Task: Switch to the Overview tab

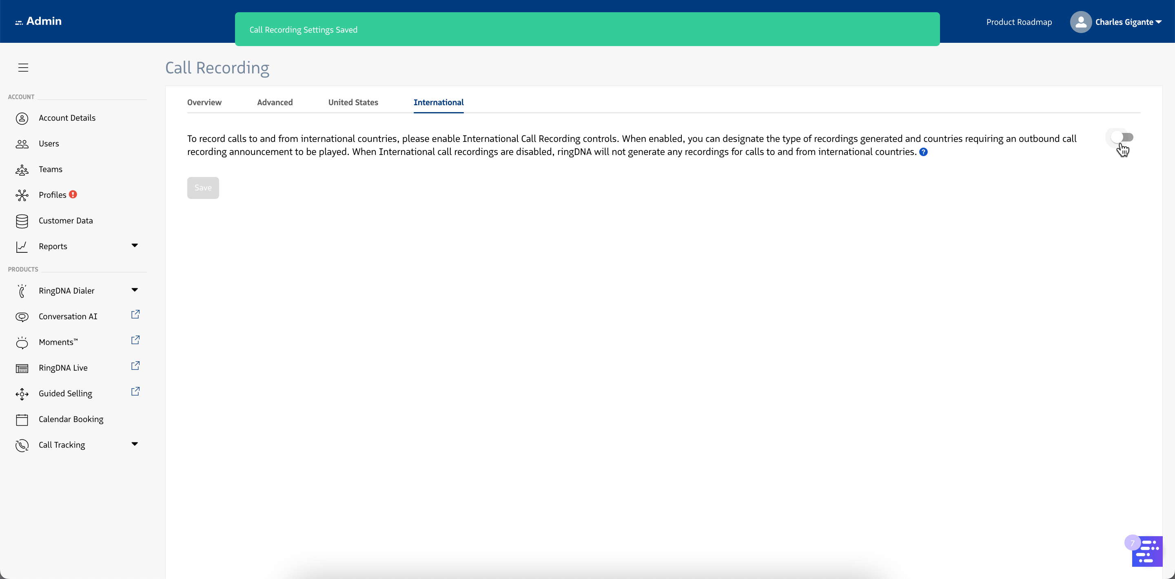Action: (x=204, y=103)
